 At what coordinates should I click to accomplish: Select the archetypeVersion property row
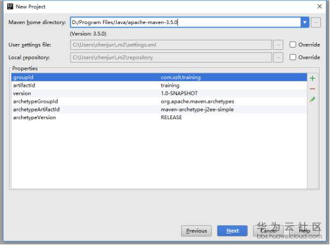[x=159, y=117]
